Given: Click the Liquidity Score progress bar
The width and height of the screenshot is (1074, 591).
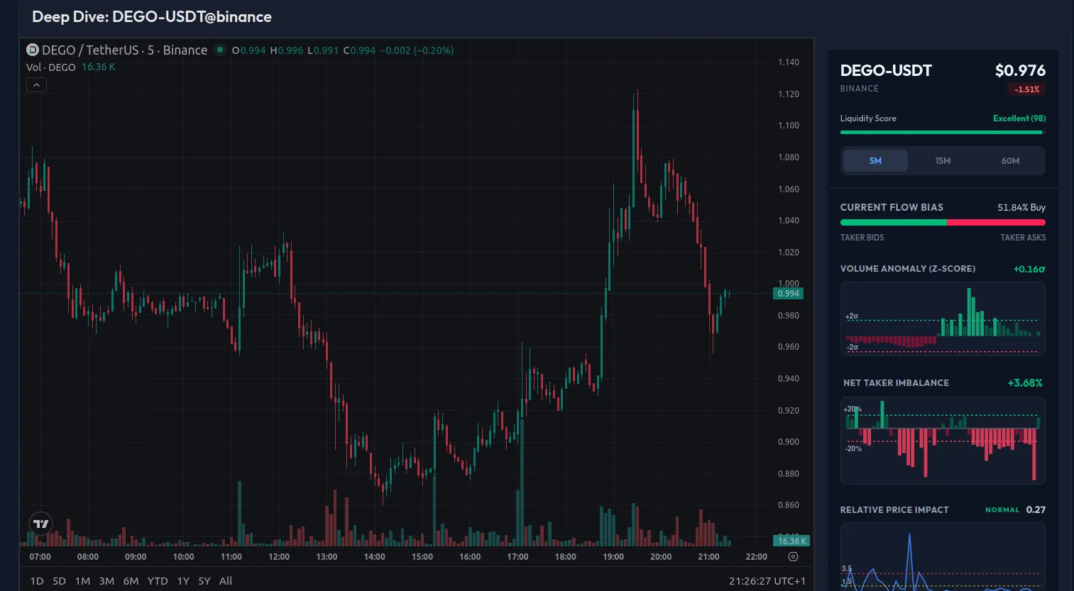Looking at the screenshot, I should point(942,132).
